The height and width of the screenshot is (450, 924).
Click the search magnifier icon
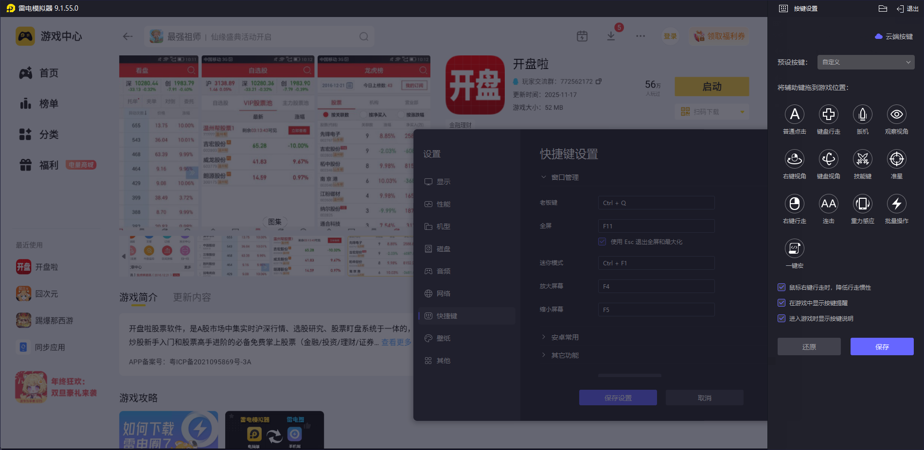click(364, 36)
